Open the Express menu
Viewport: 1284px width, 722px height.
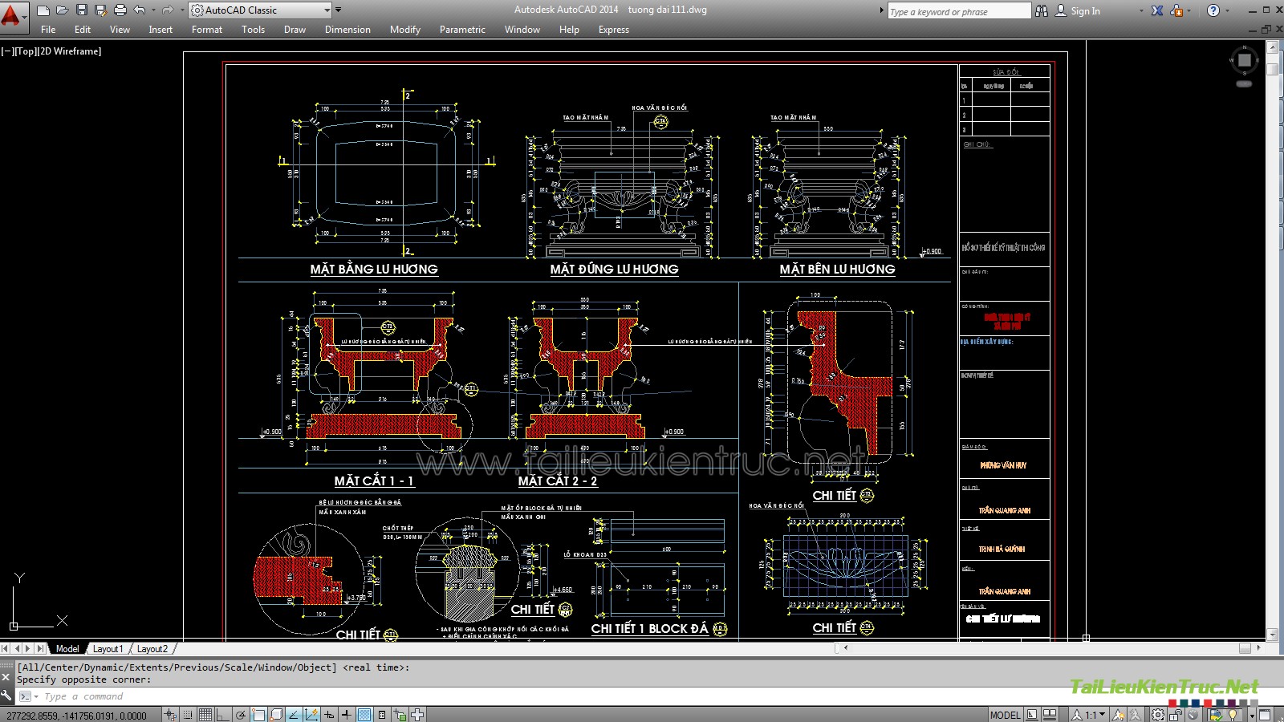point(614,30)
